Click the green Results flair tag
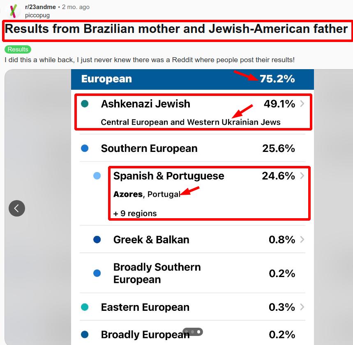Screen dimensions: 353x345 tap(18, 49)
